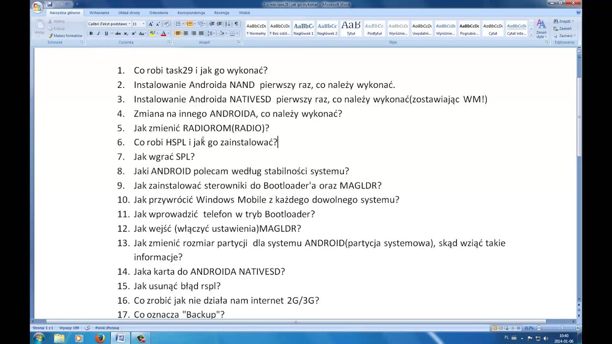Apply the Normalny style
This screenshot has width=612, height=344.
pyautogui.click(x=256, y=29)
